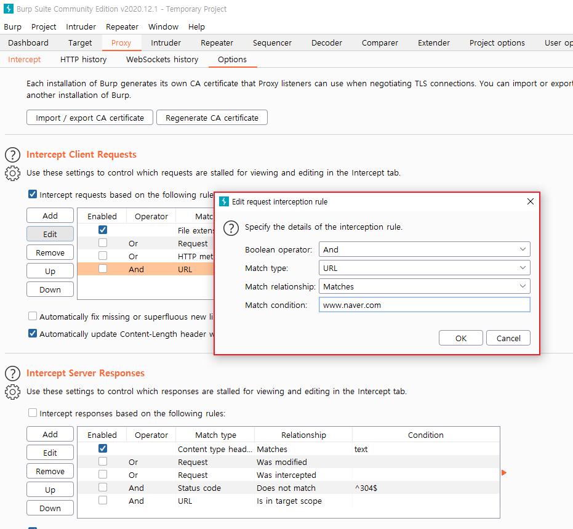Screen dimensions: 573x529
Task: Toggle Automatically fix missing or superfluous new lines
Action: pos(33,316)
